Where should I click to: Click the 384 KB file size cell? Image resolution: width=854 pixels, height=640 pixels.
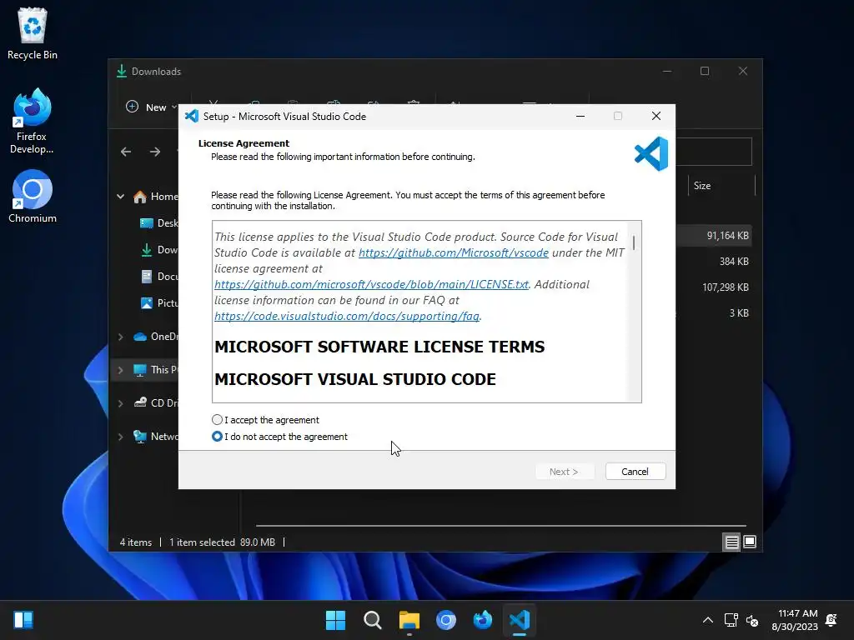[734, 261]
